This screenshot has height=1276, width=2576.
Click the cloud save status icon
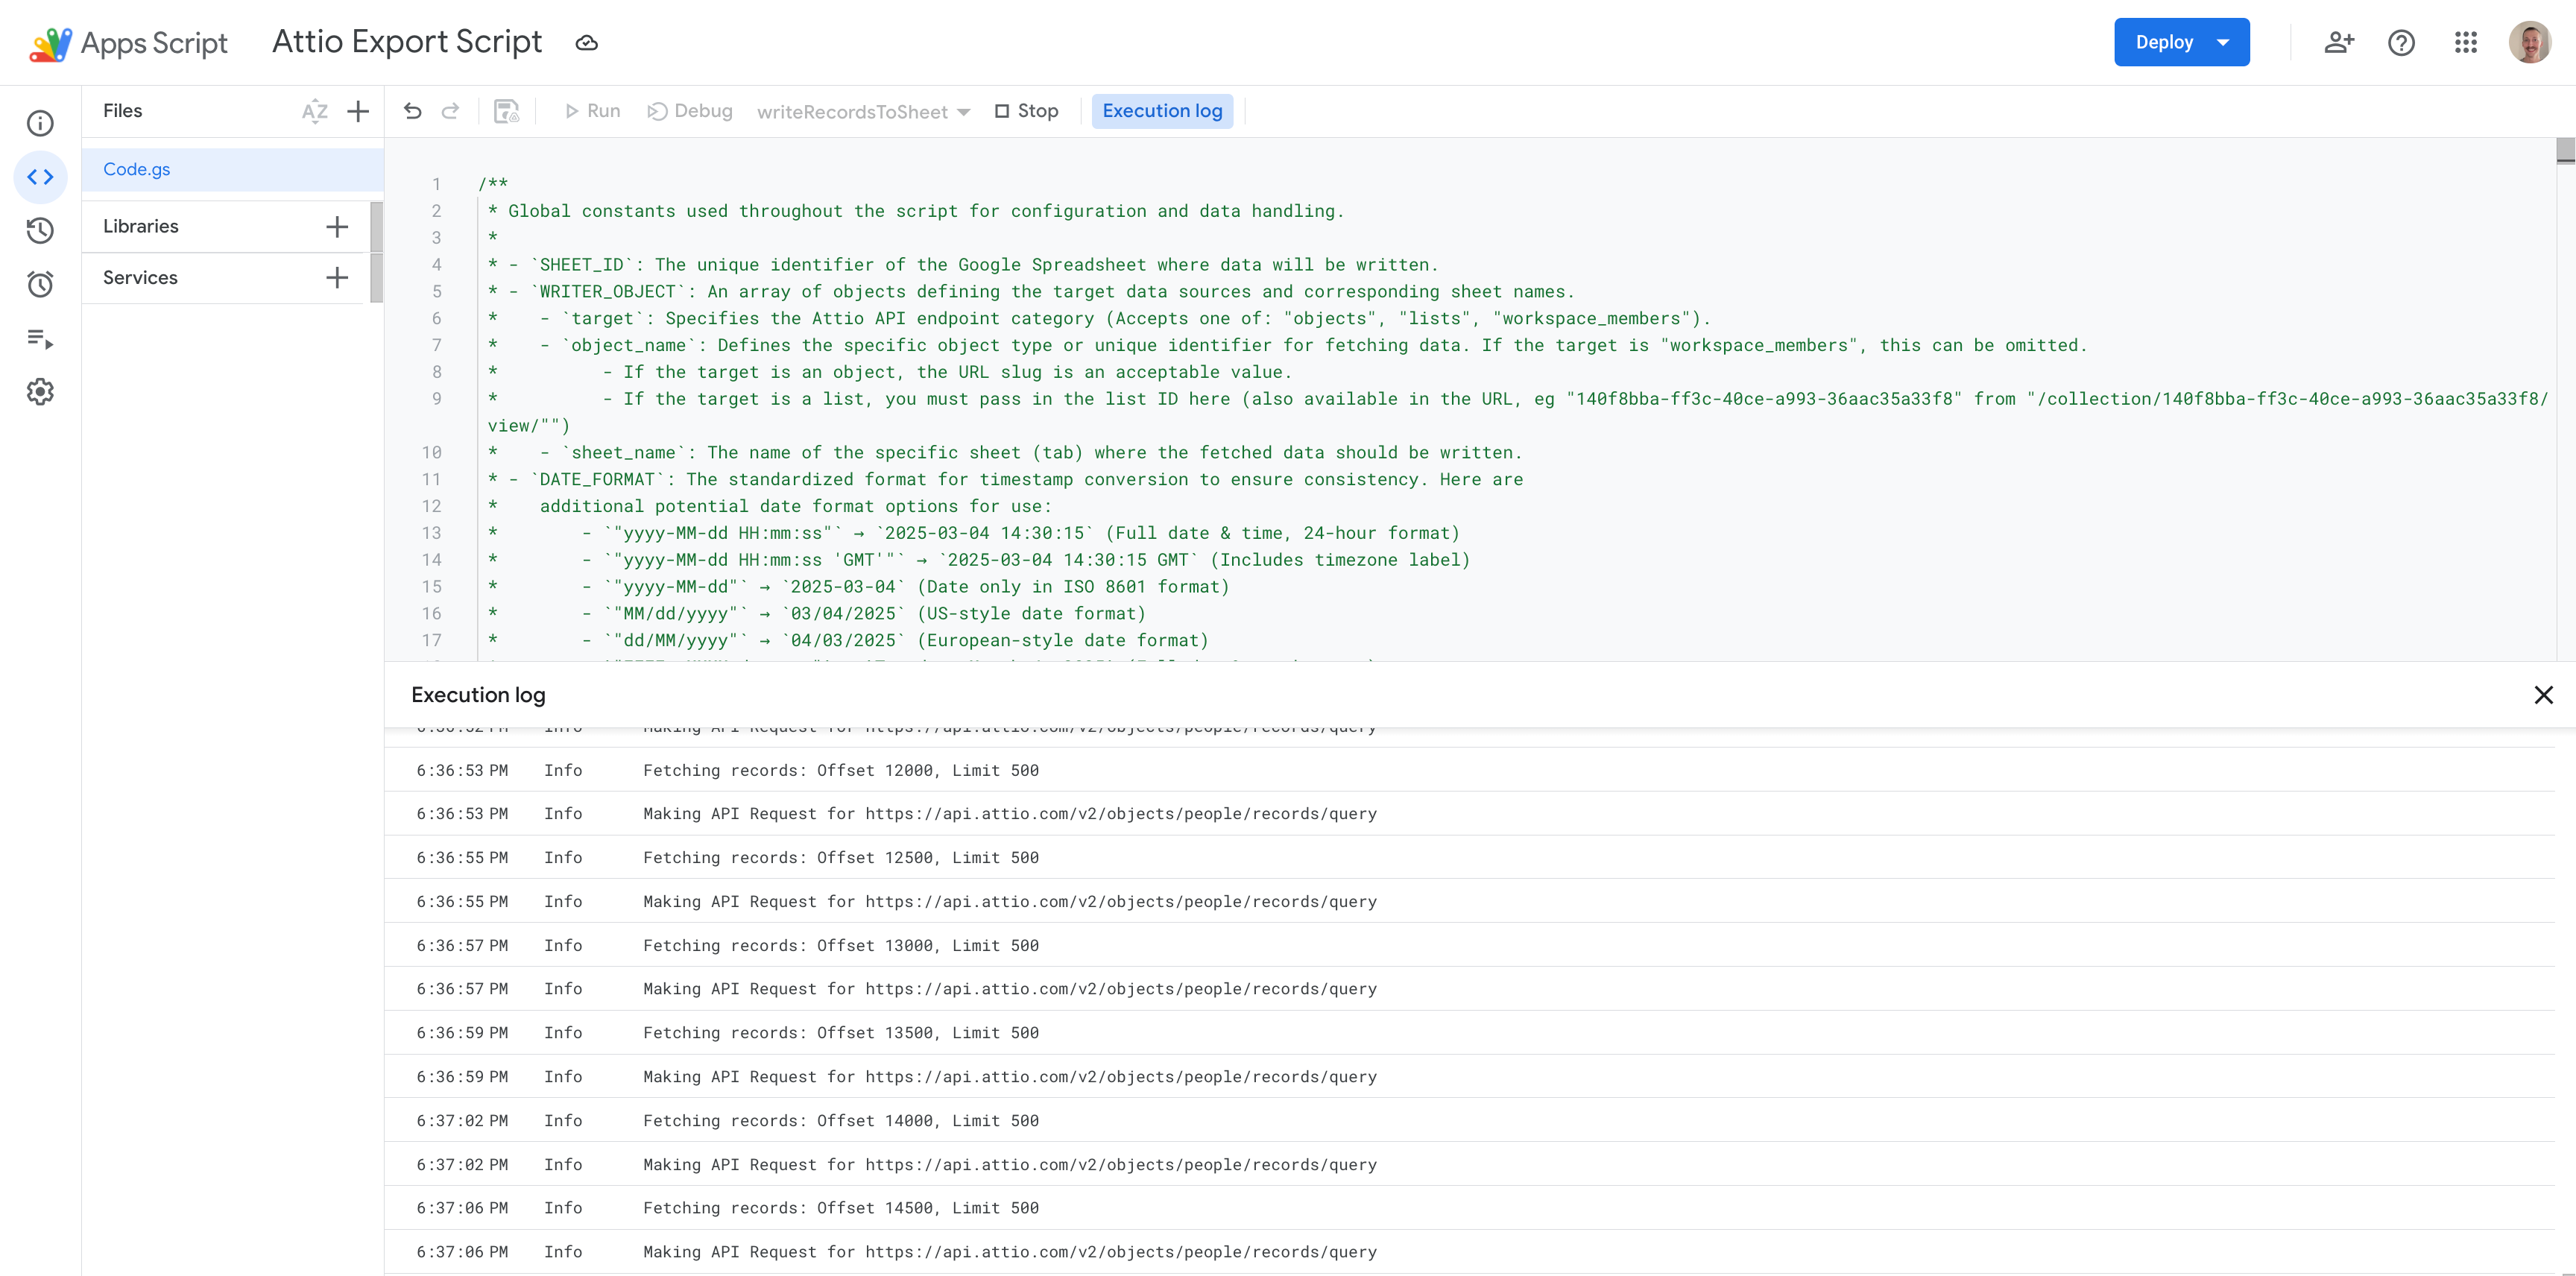click(587, 43)
